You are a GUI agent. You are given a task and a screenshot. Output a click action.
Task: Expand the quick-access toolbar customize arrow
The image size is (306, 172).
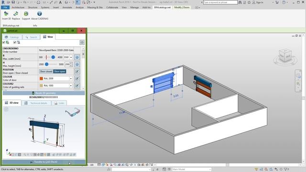(94, 2)
